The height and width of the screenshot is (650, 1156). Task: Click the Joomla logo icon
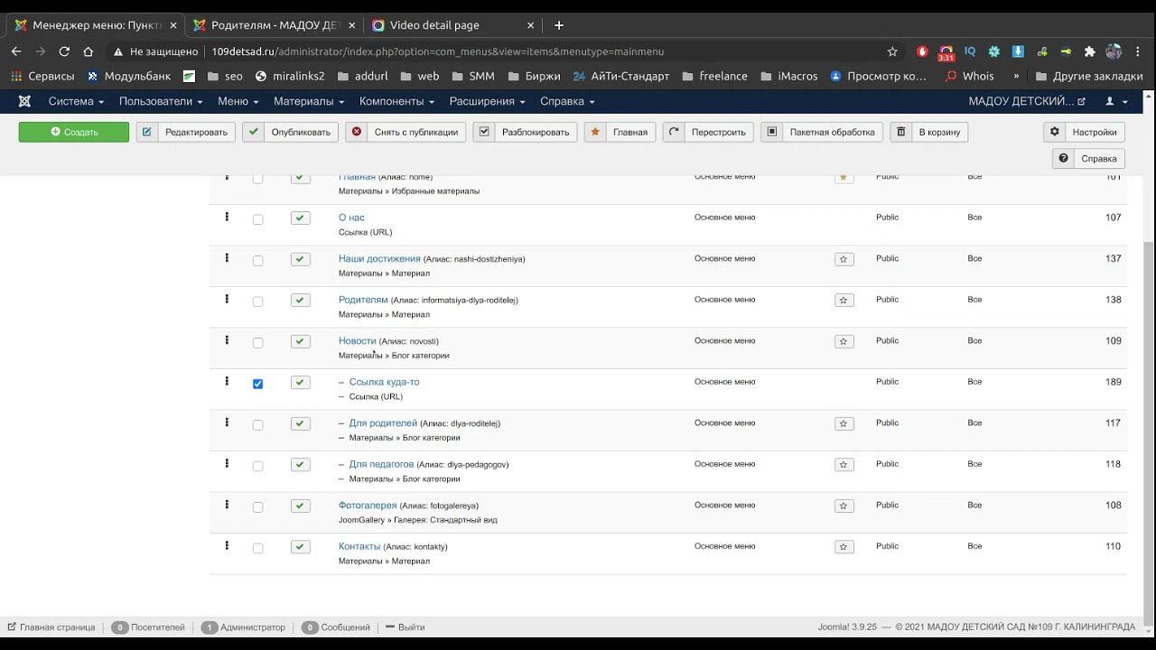(24, 101)
